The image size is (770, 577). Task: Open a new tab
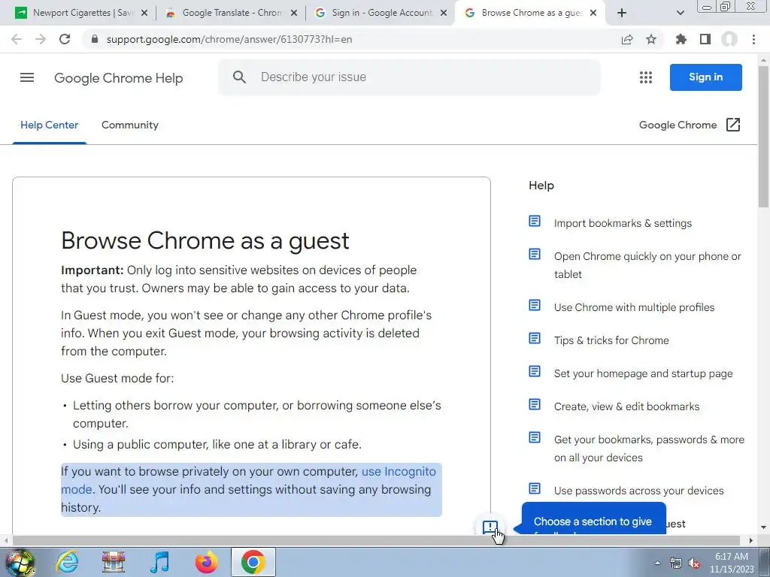point(622,13)
